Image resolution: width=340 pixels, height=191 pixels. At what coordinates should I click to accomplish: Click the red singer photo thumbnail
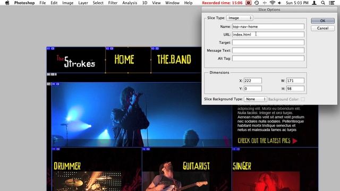[x=266, y=181]
